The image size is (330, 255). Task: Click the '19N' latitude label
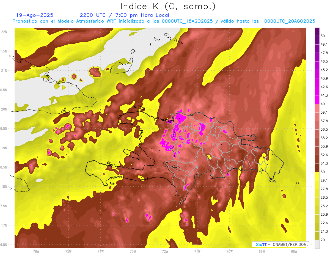pos(4,148)
